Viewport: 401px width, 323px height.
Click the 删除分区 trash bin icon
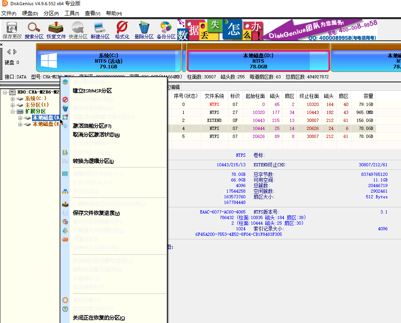click(x=144, y=30)
